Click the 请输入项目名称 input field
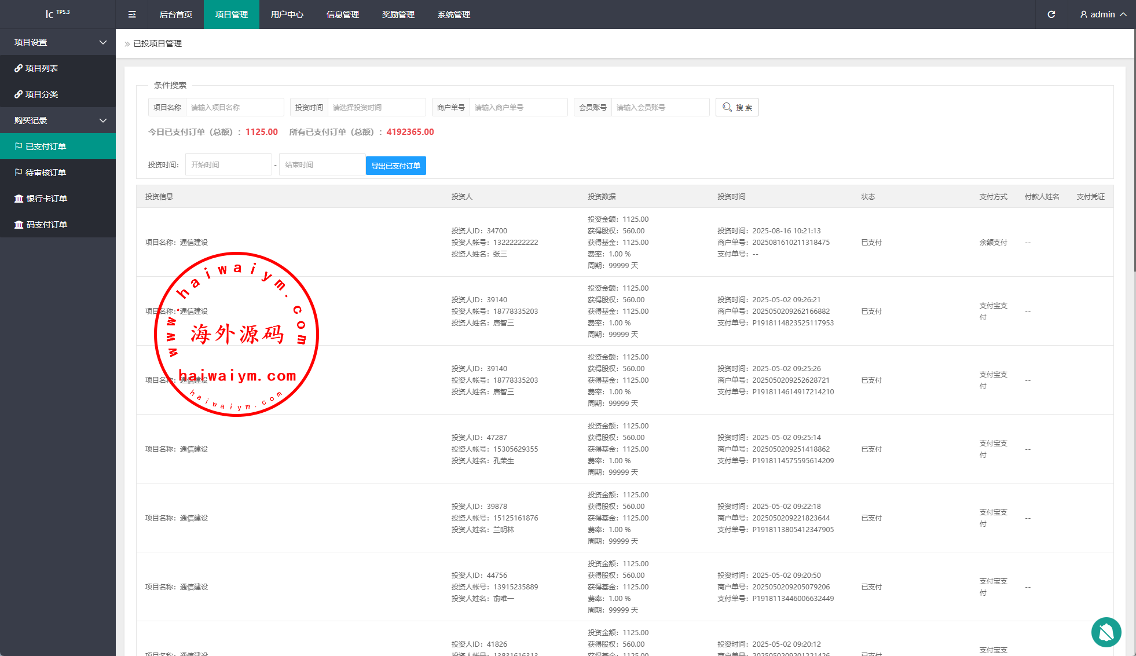This screenshot has width=1136, height=656. coord(234,107)
